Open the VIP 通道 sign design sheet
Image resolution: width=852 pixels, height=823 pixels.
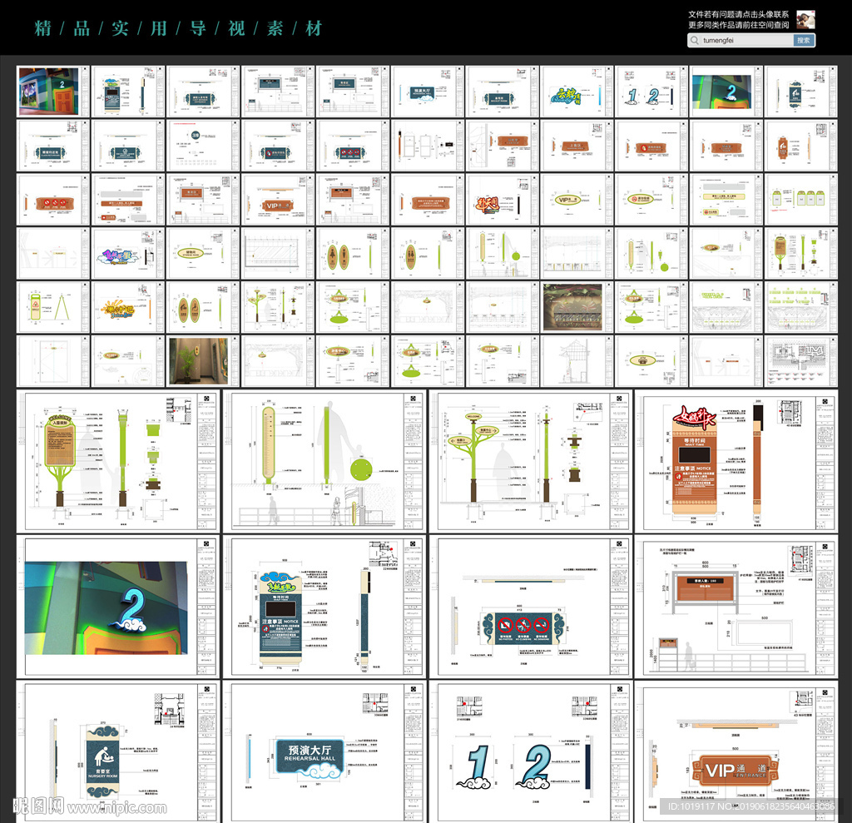(737, 749)
